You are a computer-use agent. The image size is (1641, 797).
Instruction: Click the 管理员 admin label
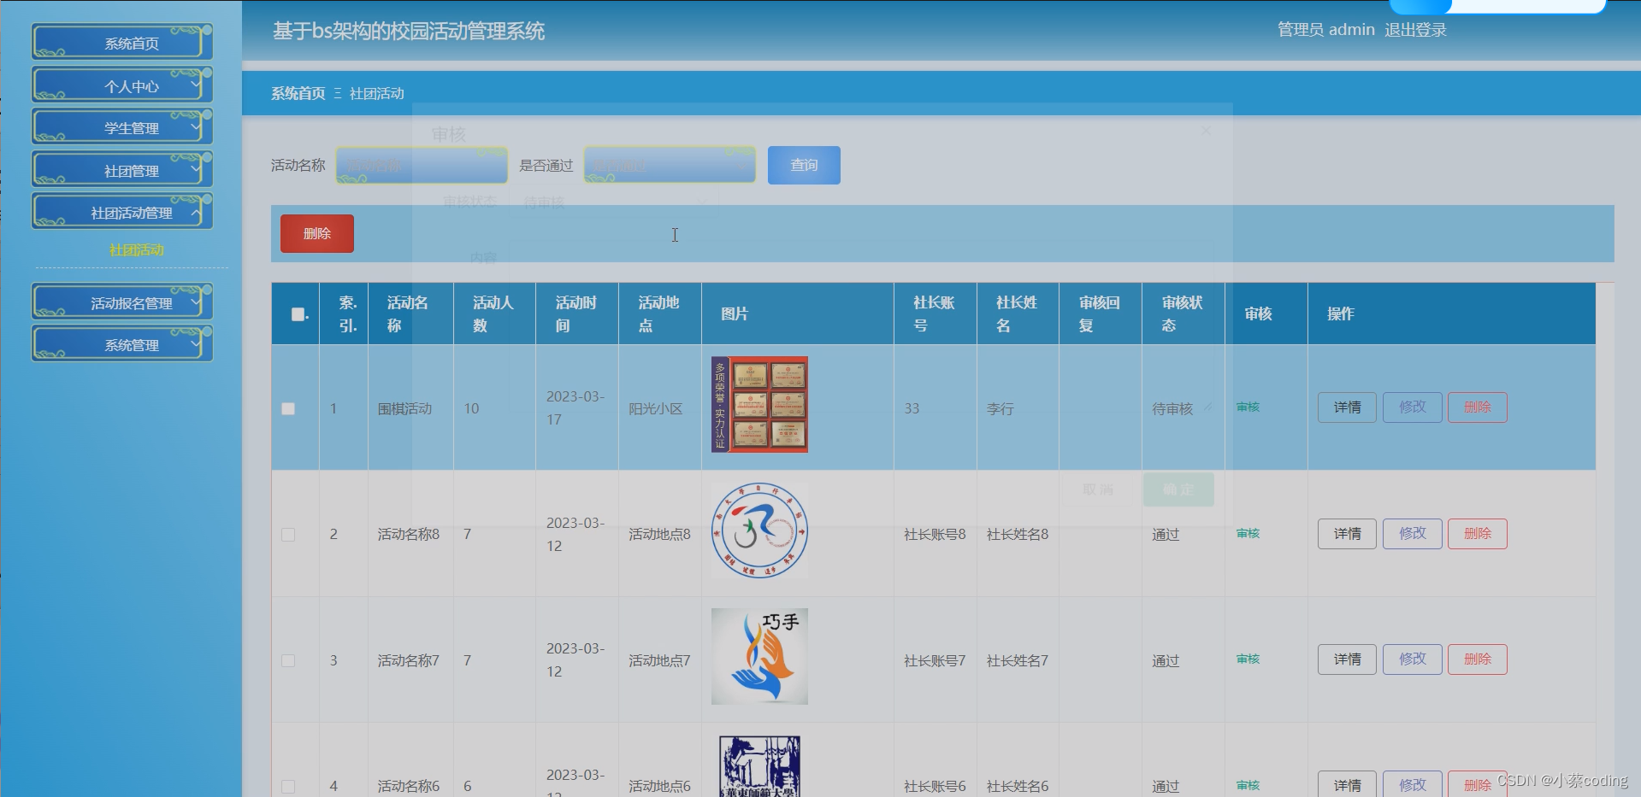coord(1325,30)
